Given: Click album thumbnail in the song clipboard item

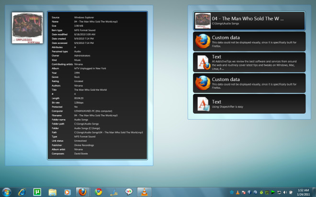Looking at the screenshot, I should click(203, 21).
